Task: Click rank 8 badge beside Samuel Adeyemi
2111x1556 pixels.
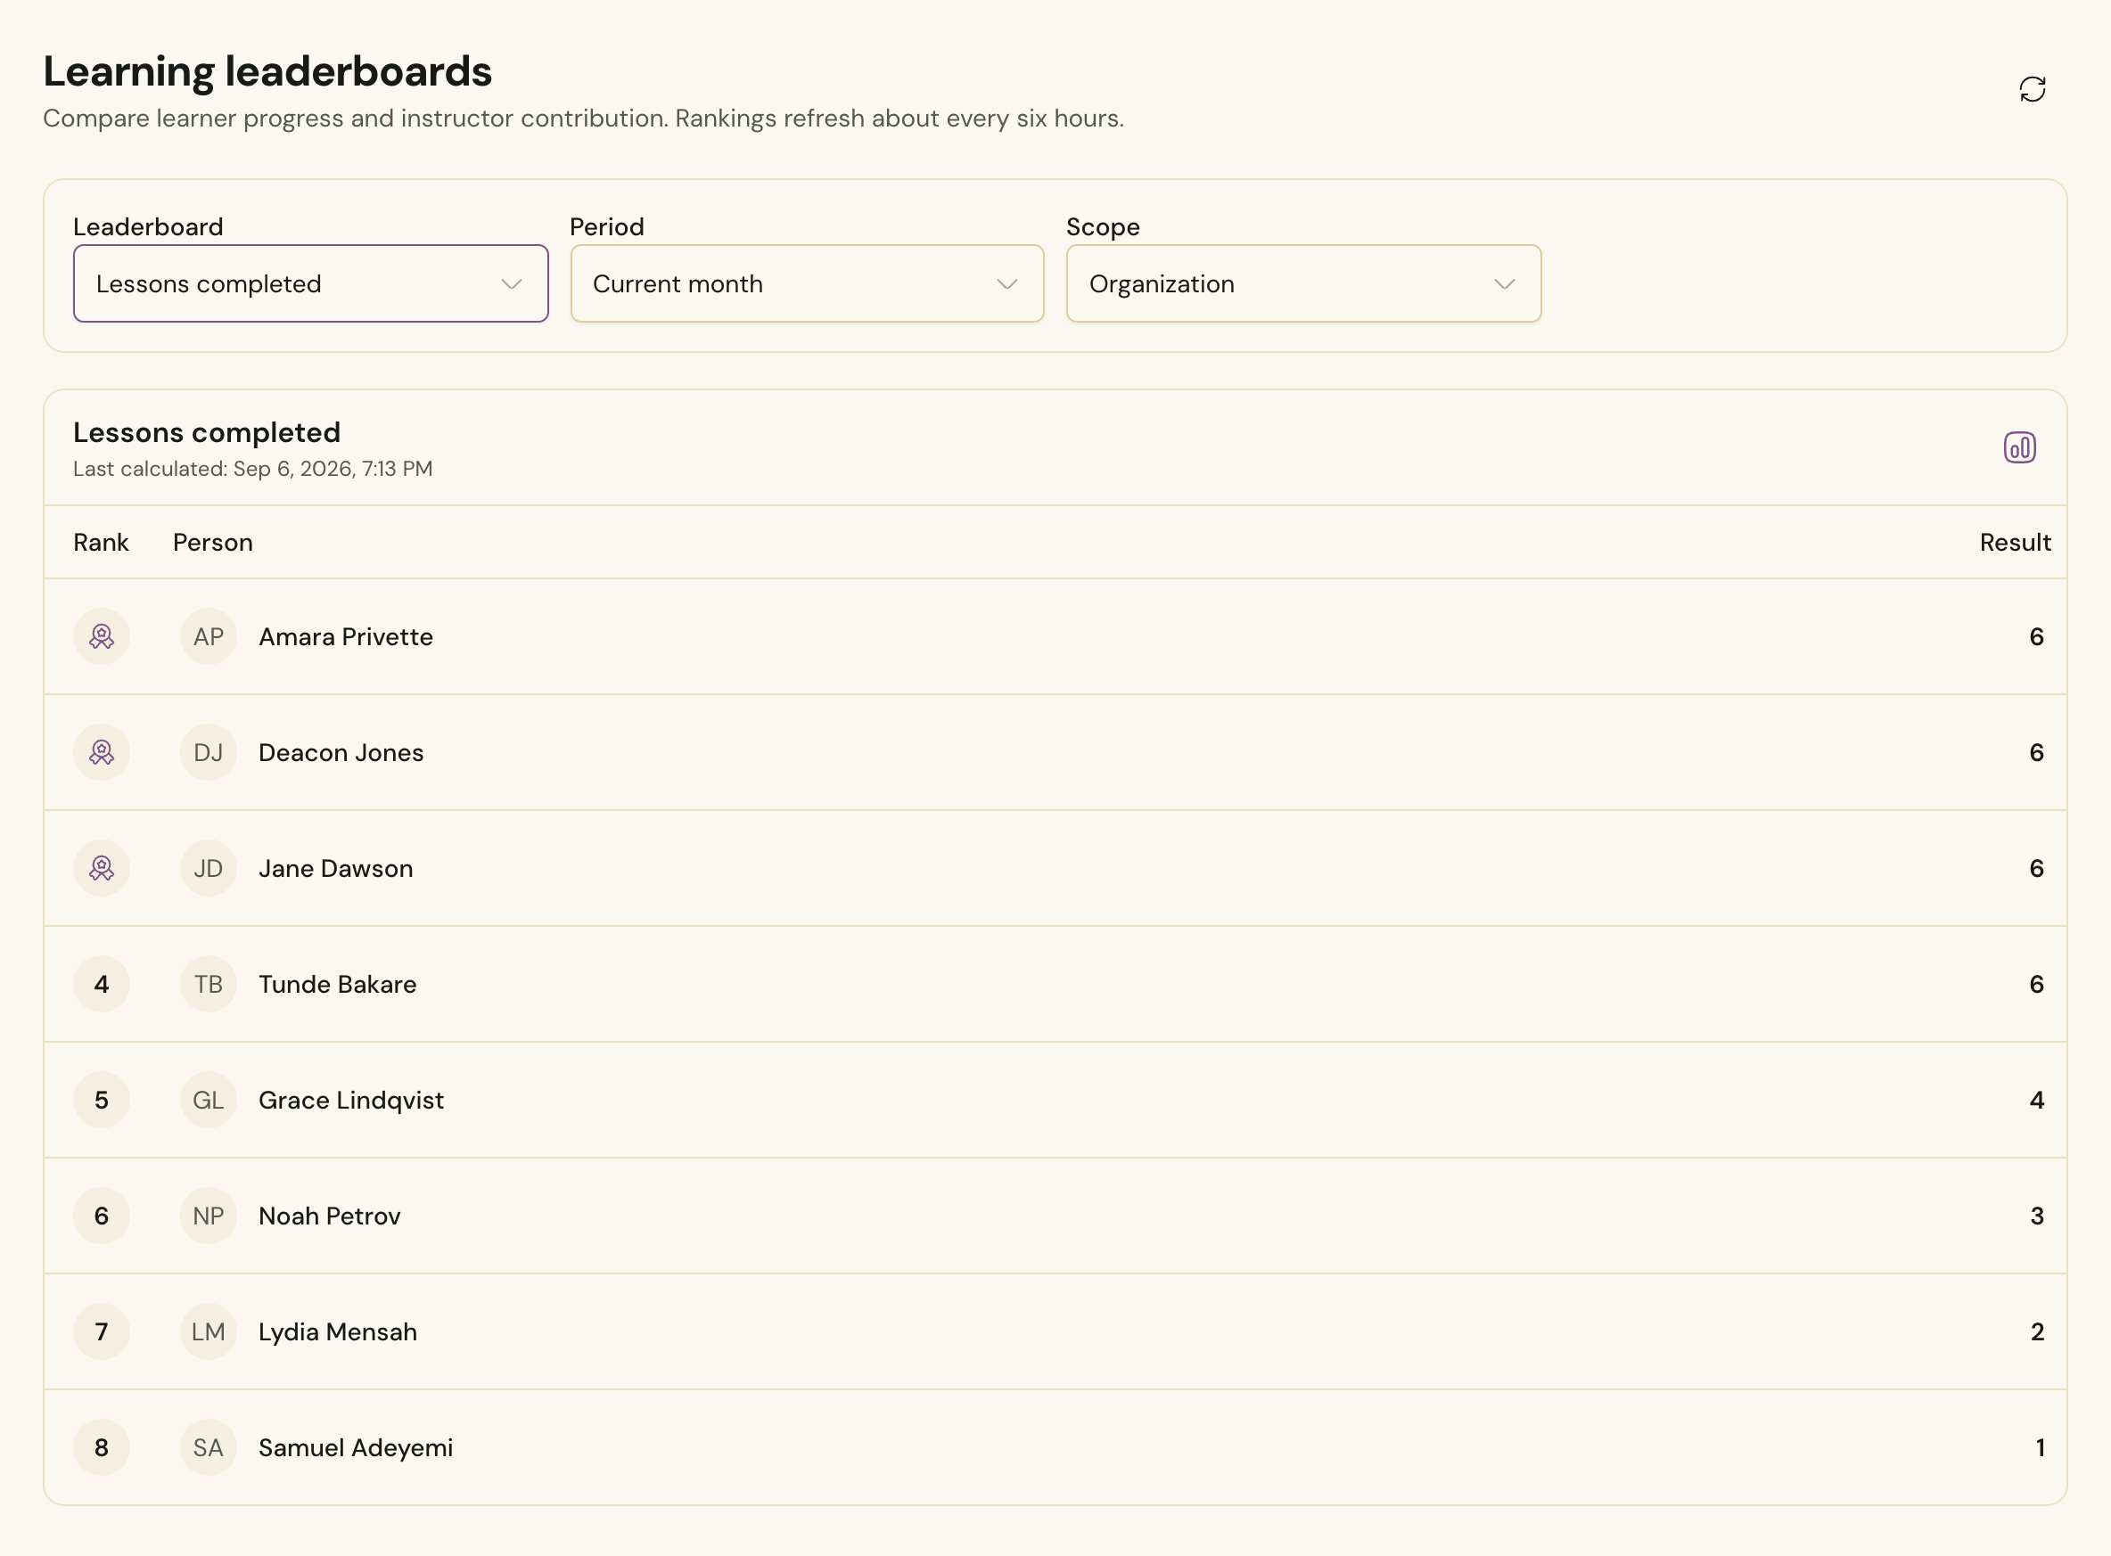Action: tap(102, 1447)
